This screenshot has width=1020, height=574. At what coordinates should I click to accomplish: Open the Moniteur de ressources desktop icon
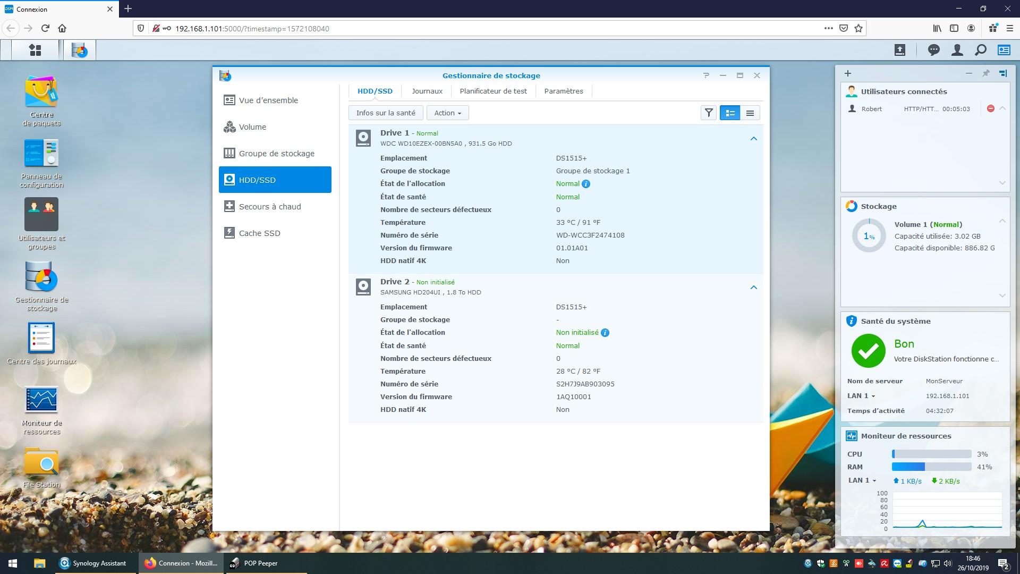tap(41, 400)
